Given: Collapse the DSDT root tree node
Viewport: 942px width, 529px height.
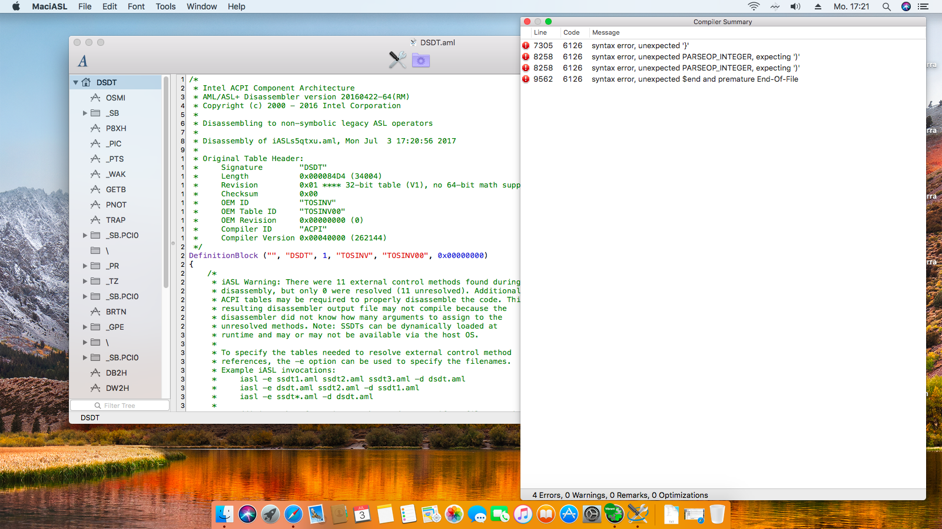Looking at the screenshot, I should click(x=76, y=83).
